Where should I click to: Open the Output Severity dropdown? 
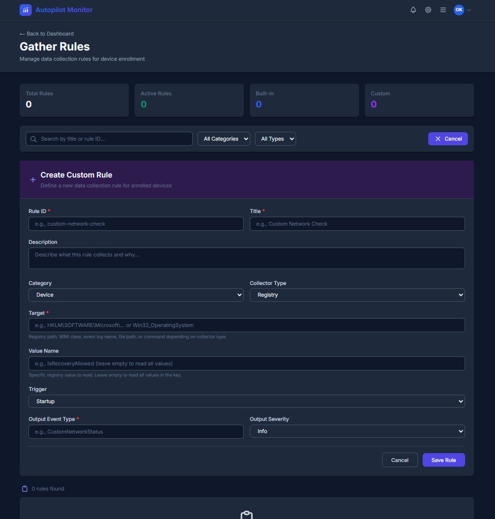(357, 431)
